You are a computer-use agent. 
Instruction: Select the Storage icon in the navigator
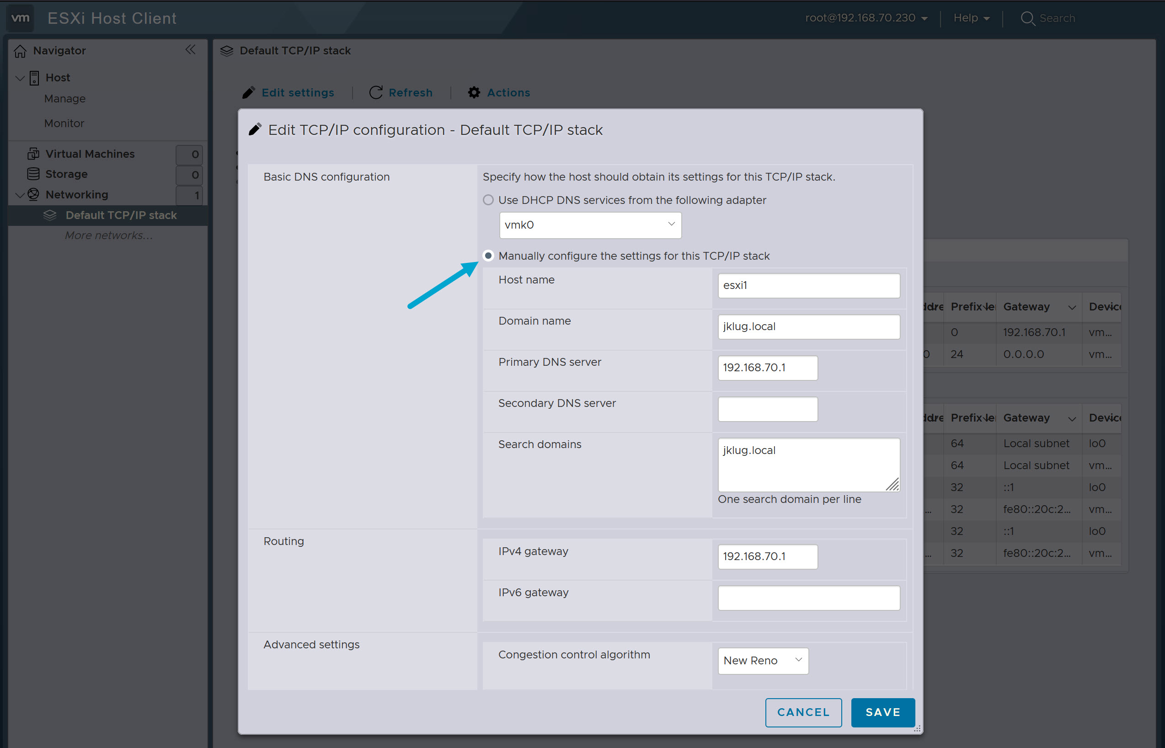(x=32, y=174)
